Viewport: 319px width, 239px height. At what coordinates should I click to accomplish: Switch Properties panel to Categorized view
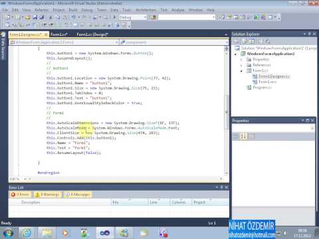pos(236,136)
